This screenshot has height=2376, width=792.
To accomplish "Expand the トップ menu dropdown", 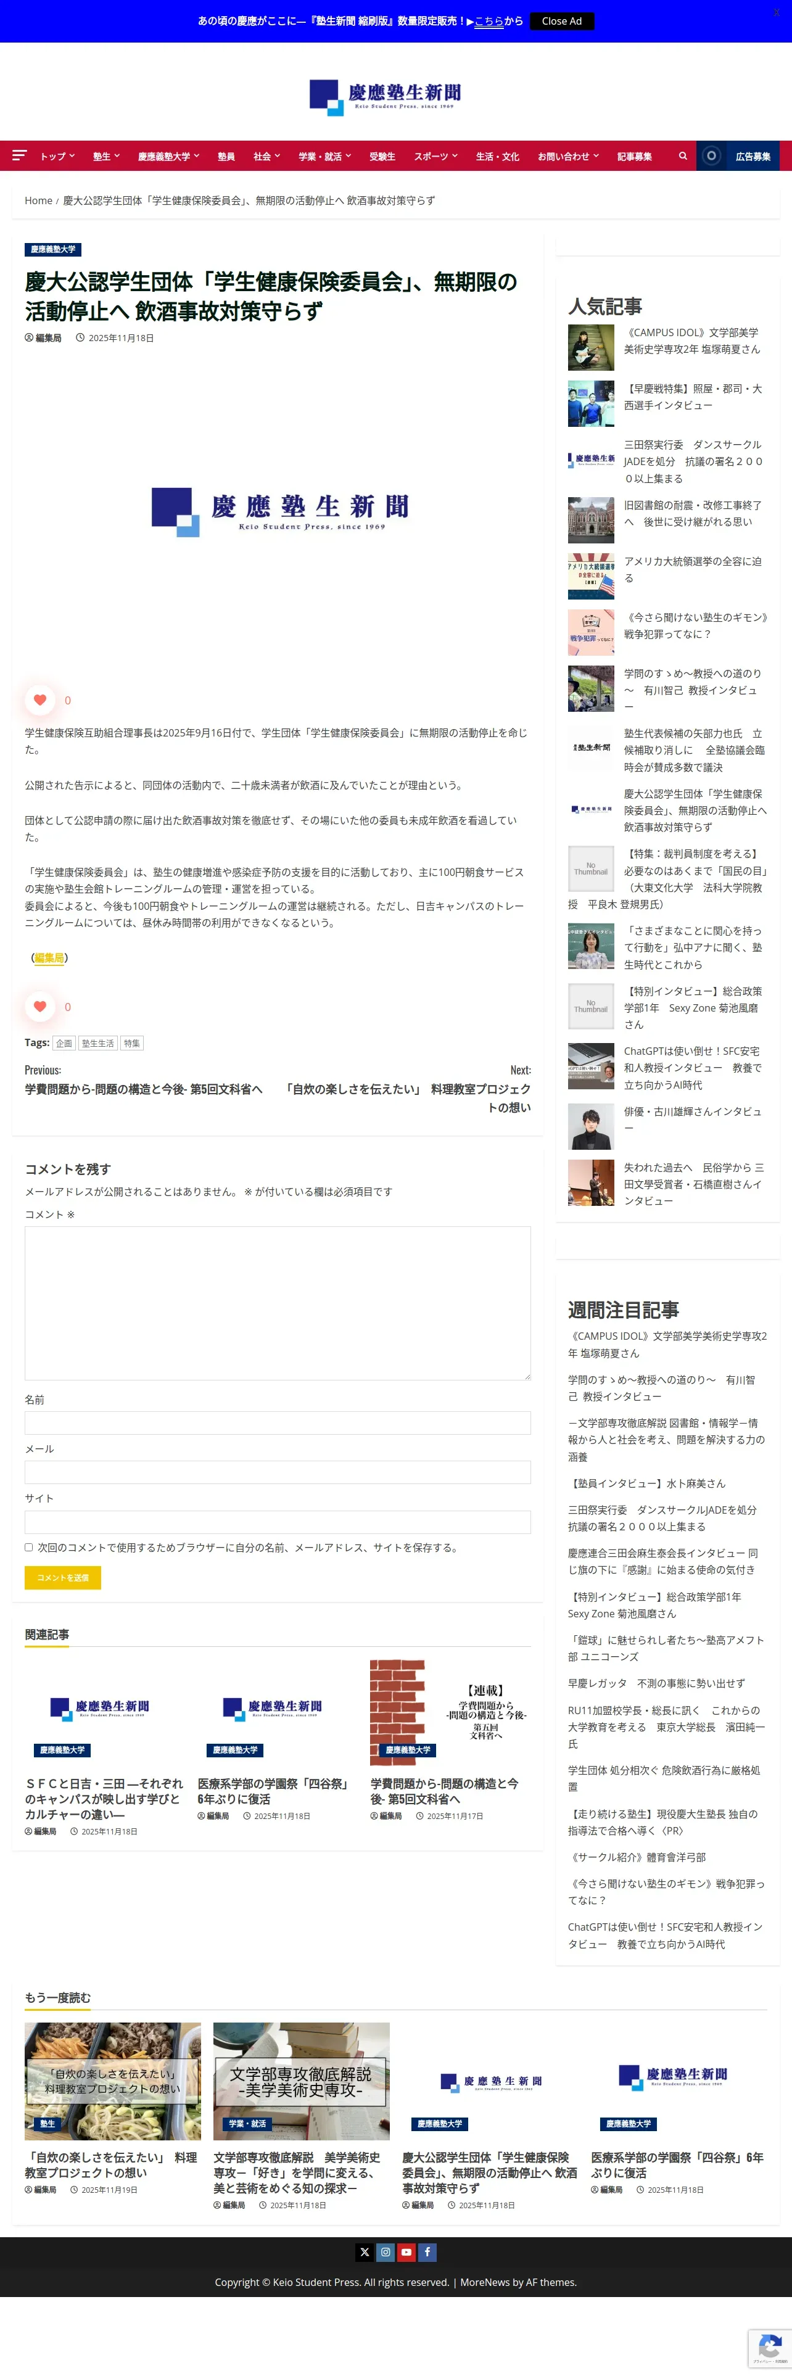I will [x=57, y=156].
